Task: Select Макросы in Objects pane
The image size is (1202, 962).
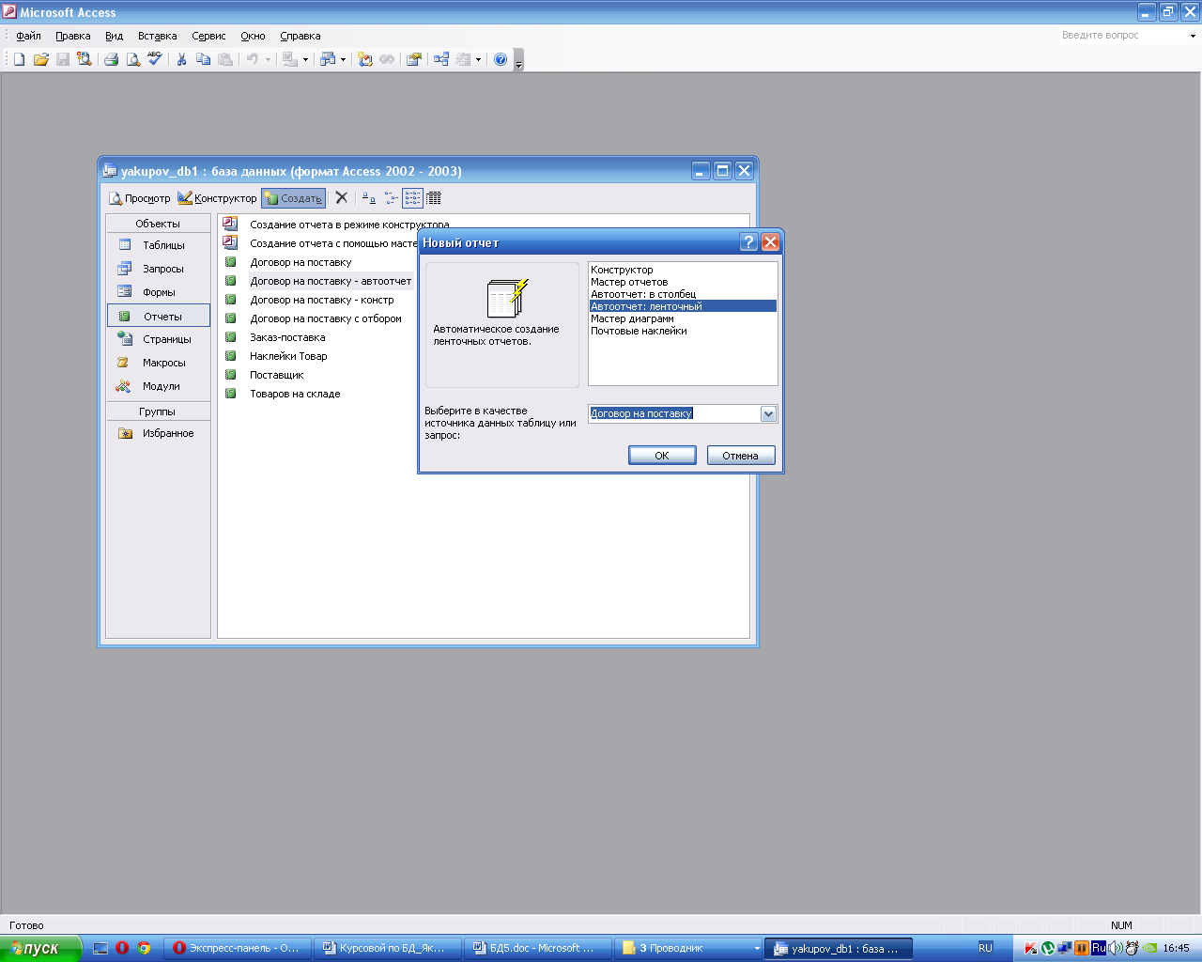Action: click(159, 363)
